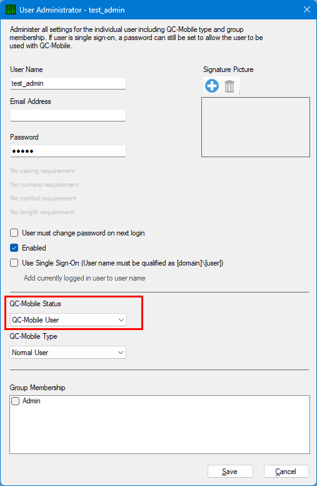Save the user settings
The height and width of the screenshot is (486, 317).
click(230, 472)
